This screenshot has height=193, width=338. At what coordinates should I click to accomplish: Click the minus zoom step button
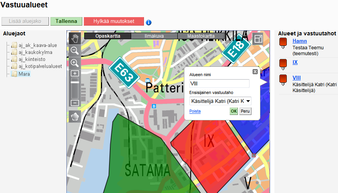pos(75,103)
